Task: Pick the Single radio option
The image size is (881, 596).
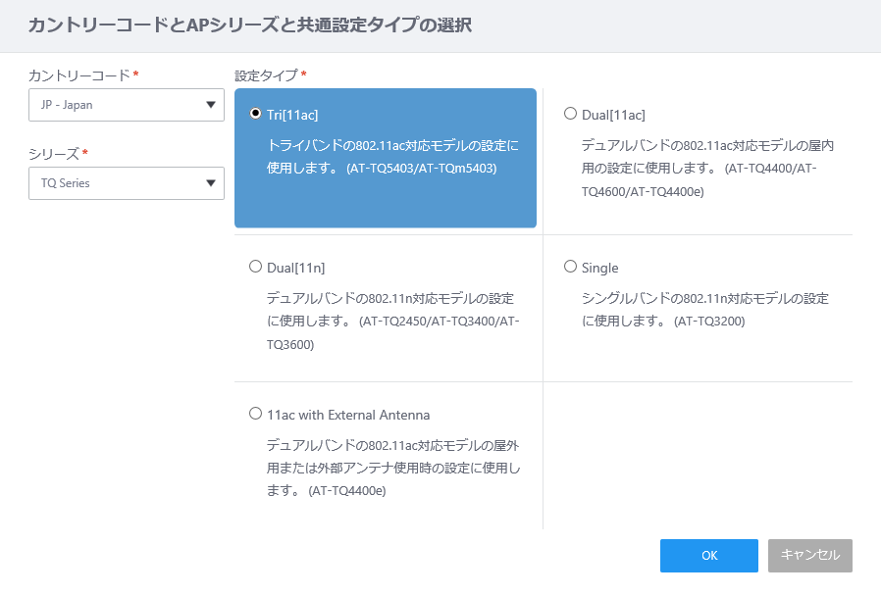Action: (x=570, y=266)
